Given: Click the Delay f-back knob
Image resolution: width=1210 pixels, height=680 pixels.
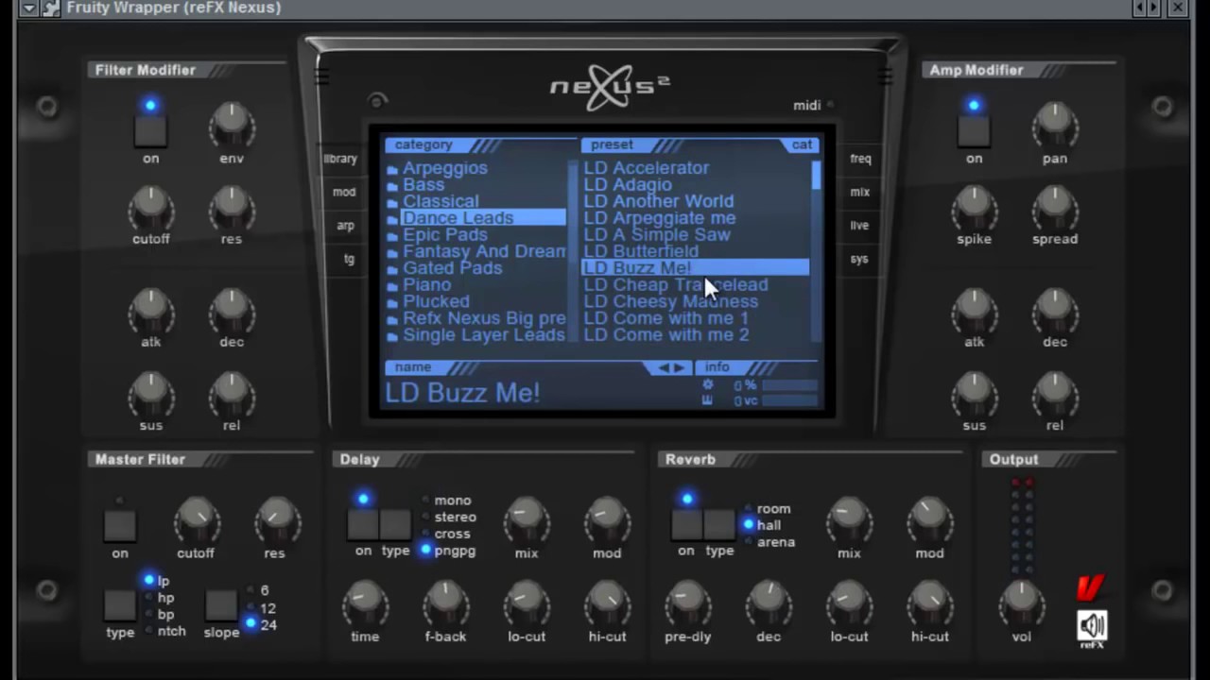Looking at the screenshot, I should pyautogui.click(x=445, y=603).
